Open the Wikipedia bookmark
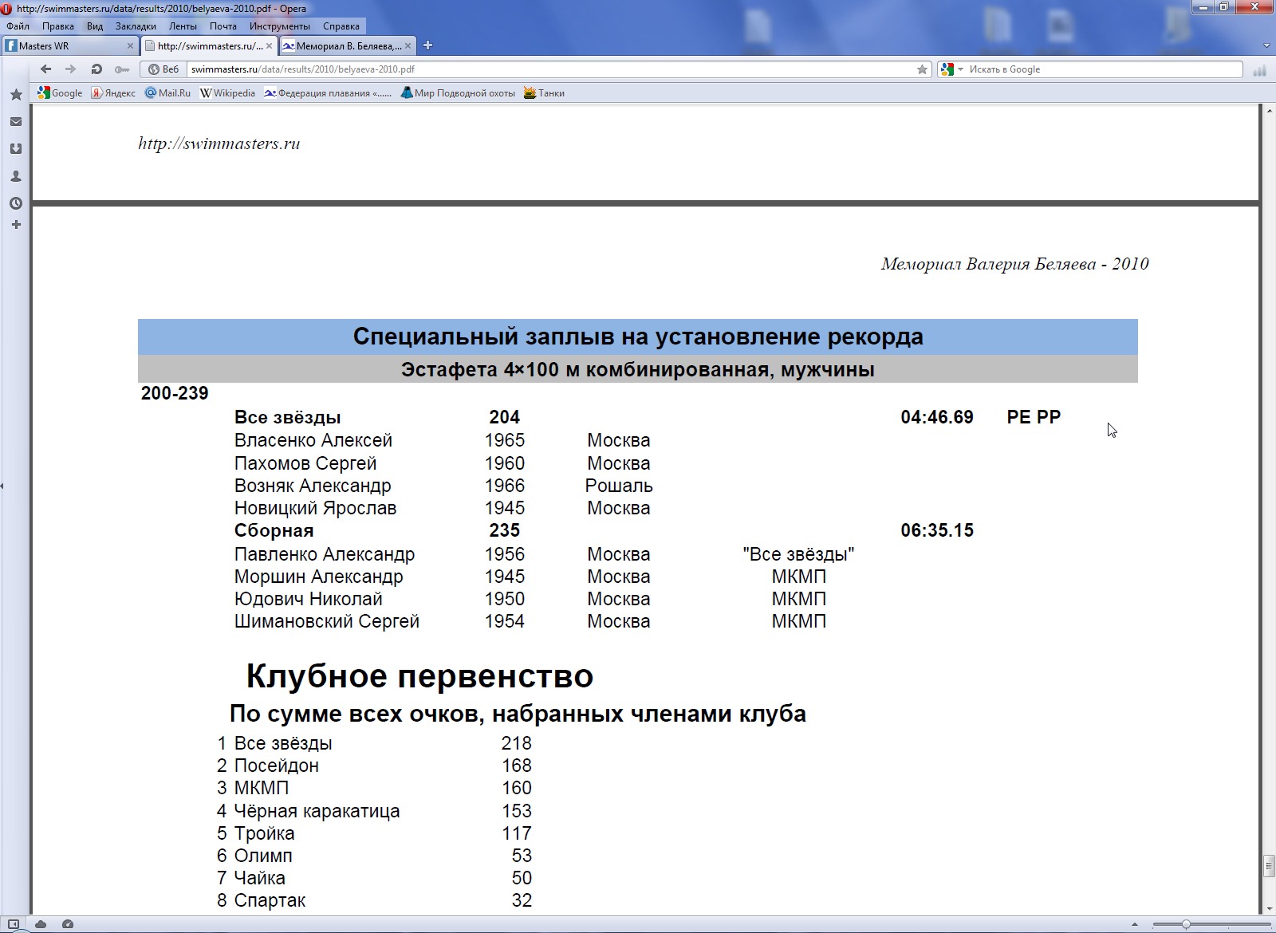1276x933 pixels. 227,93
